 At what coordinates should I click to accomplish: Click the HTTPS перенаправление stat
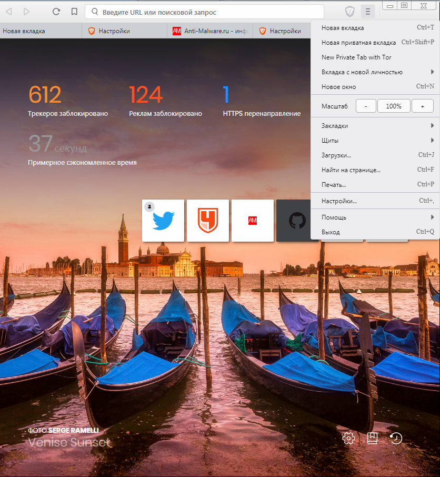(x=262, y=101)
